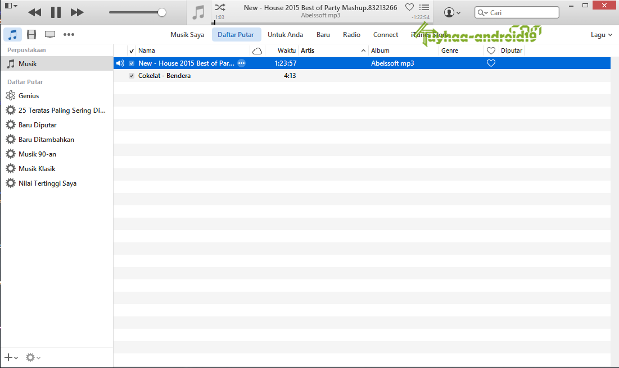The height and width of the screenshot is (368, 619).
Task: Select Musik in the library sidebar
Action: [x=57, y=63]
